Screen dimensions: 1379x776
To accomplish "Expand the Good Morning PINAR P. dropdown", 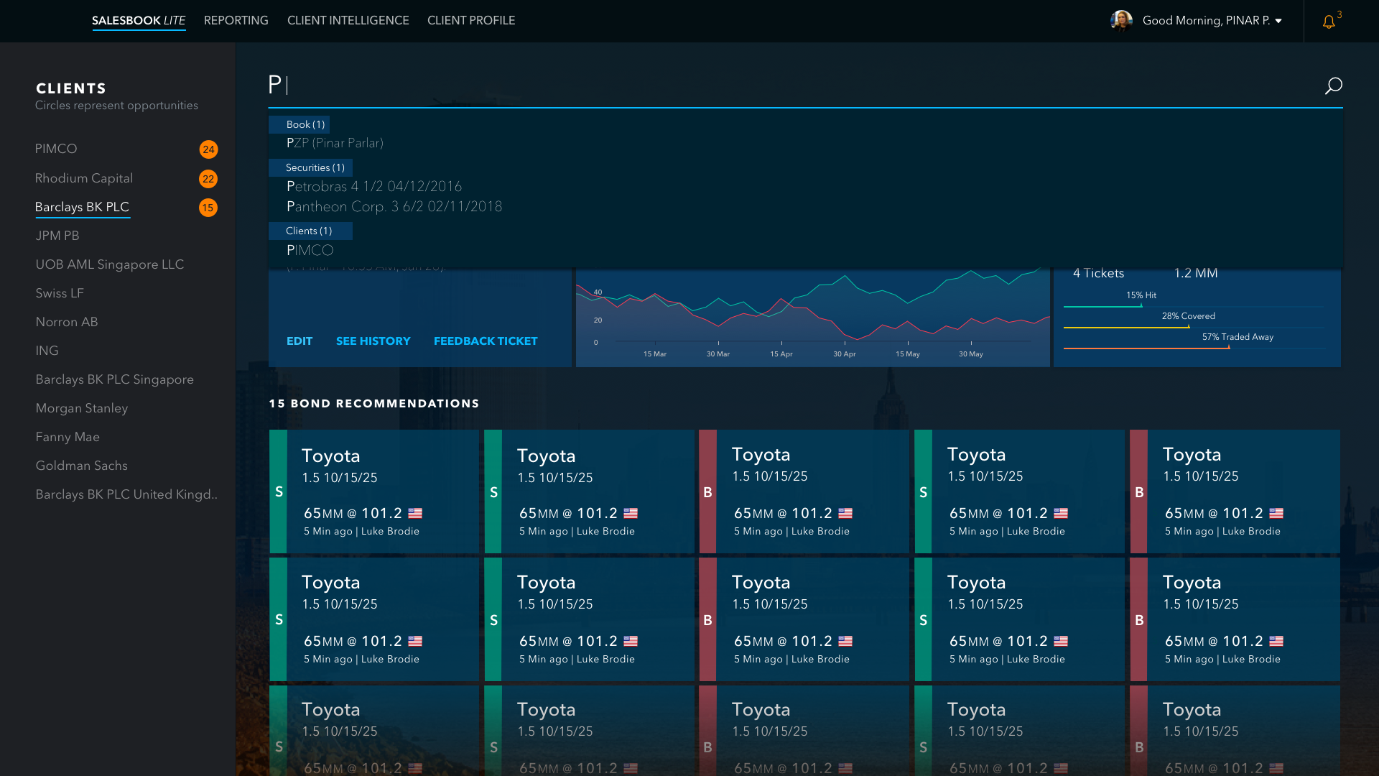I will (x=1212, y=21).
